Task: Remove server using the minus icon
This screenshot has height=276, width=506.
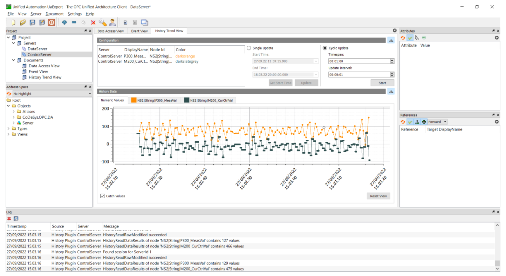Action: click(74, 22)
